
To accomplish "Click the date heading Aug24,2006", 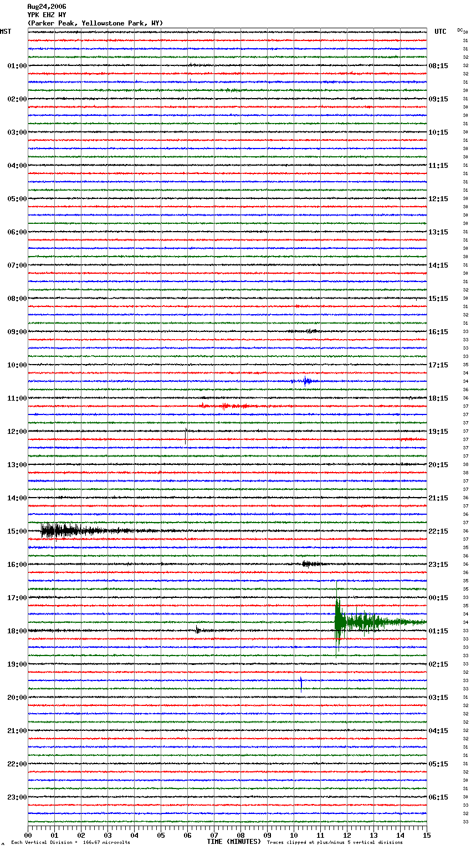I will click(47, 7).
